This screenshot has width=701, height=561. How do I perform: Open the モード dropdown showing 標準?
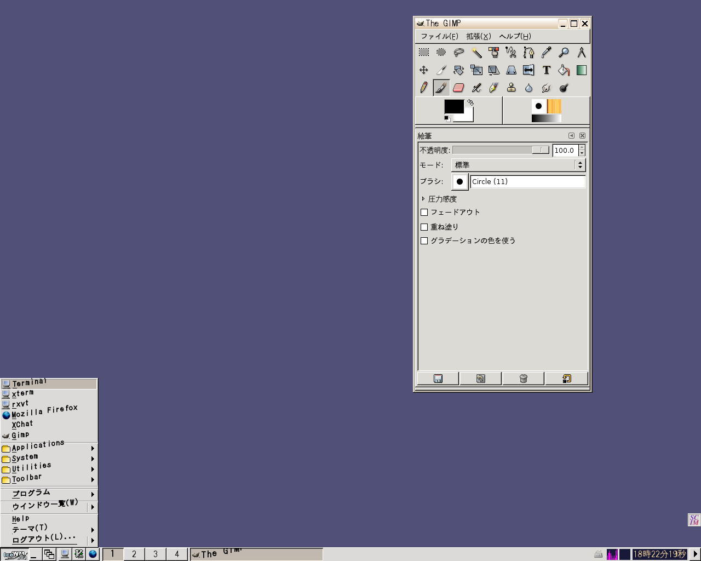click(518, 165)
